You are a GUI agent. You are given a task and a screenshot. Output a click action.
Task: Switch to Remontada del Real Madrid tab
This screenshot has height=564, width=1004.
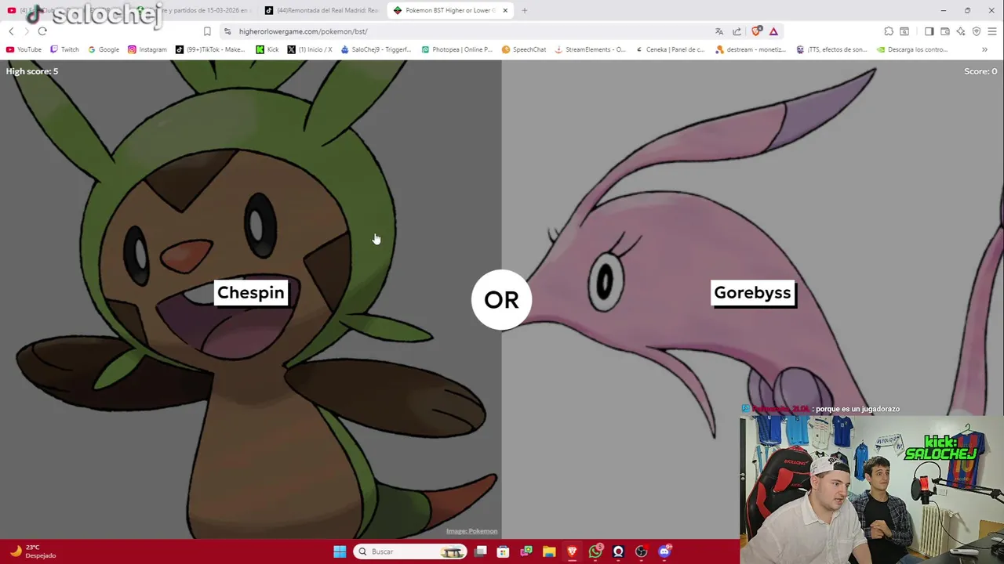click(322, 10)
